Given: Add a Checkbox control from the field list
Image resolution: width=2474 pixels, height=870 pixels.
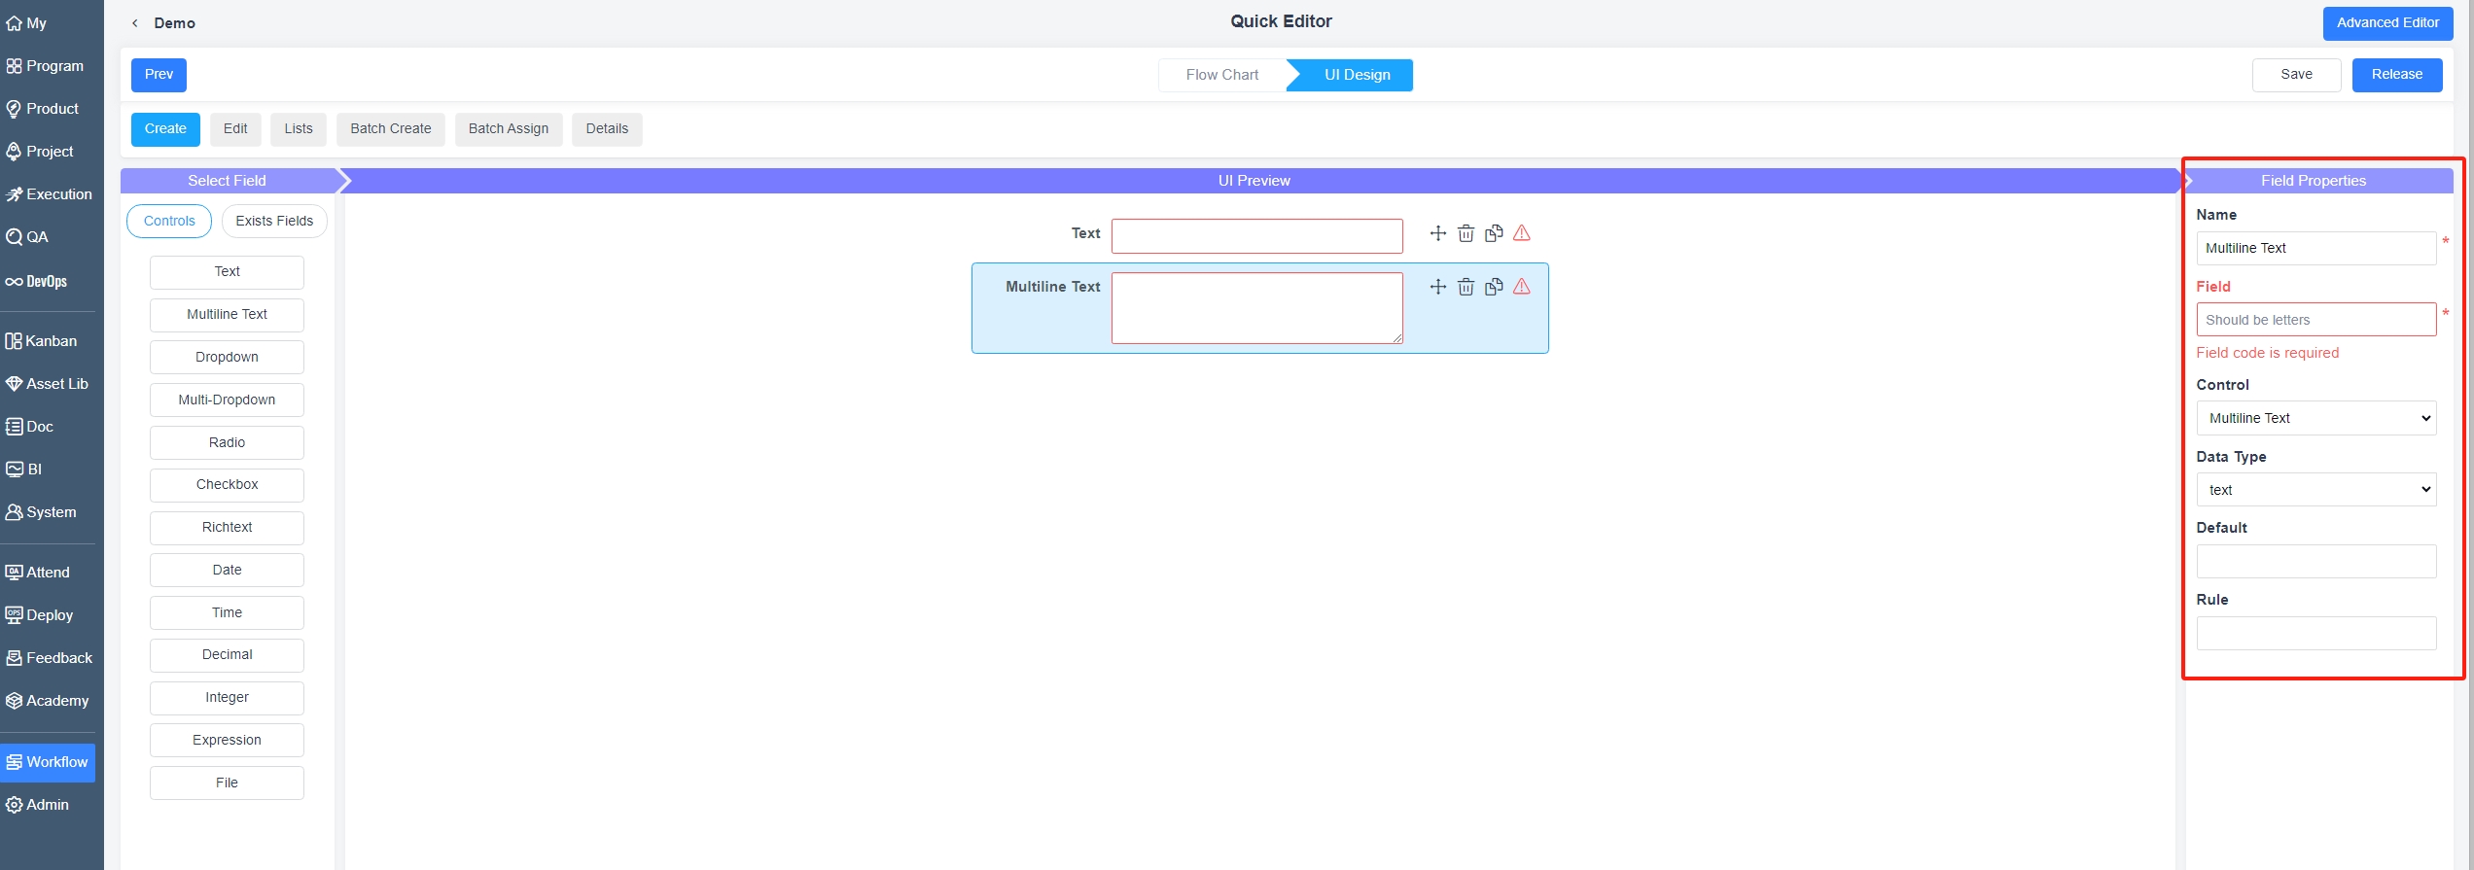Looking at the screenshot, I should point(227,485).
